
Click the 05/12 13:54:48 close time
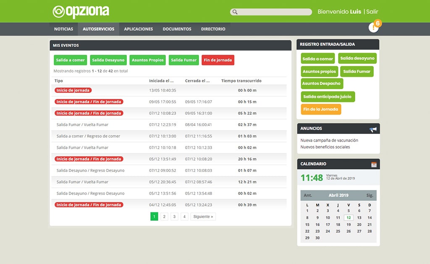coord(199,193)
